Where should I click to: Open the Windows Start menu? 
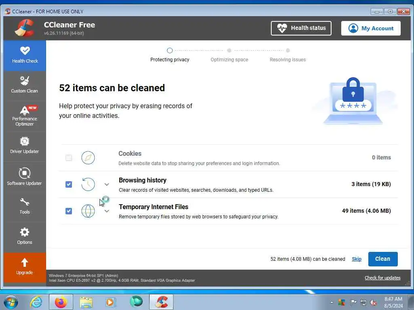[11, 302]
